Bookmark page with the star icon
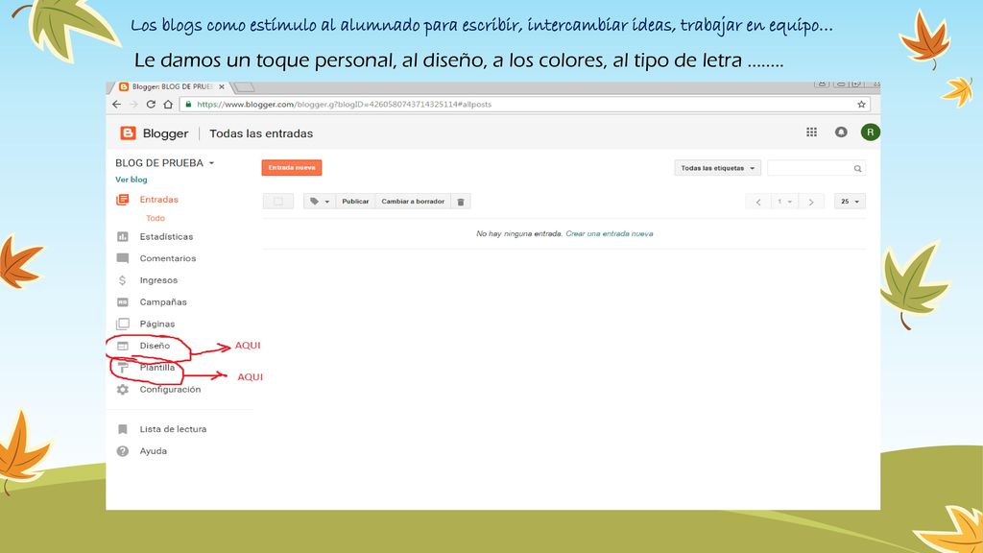Viewport: 983px width, 553px height. pyautogui.click(x=861, y=104)
